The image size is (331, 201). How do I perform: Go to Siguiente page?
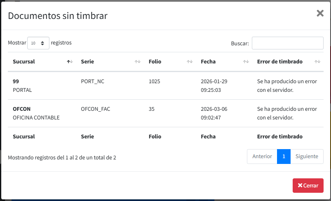pyautogui.click(x=307, y=157)
